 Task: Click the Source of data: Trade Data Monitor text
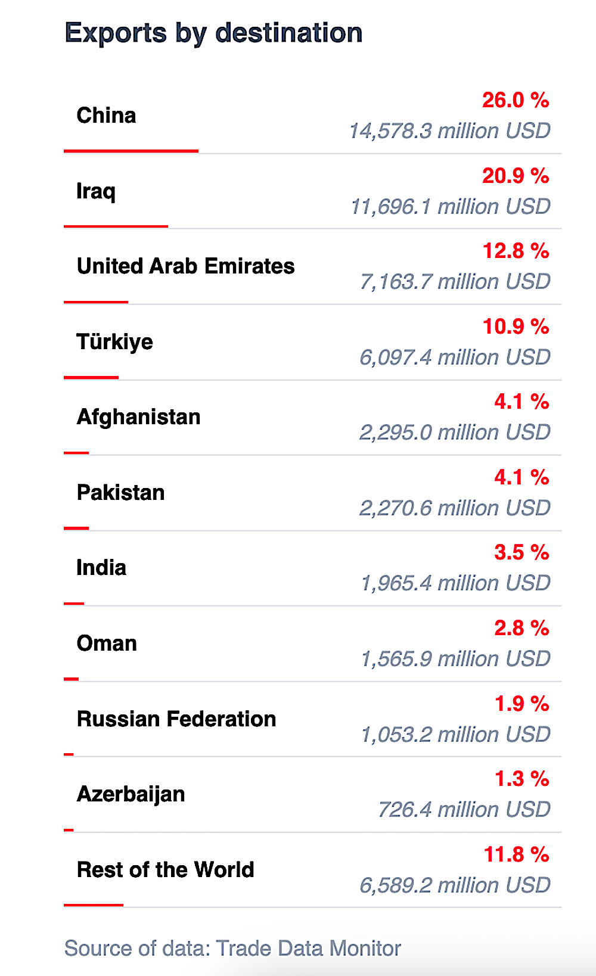coord(232,949)
